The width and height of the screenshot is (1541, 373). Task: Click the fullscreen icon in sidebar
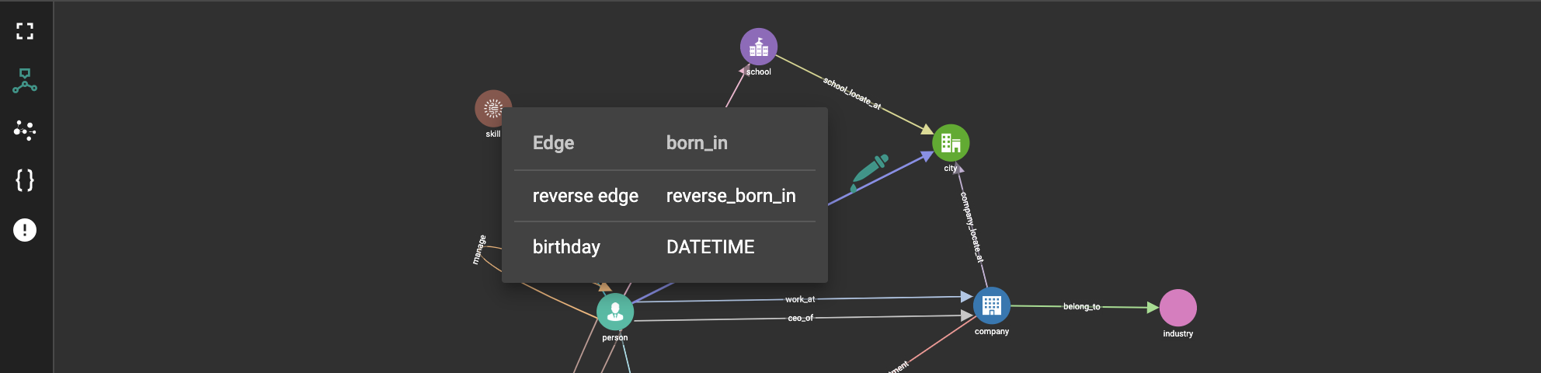25,31
